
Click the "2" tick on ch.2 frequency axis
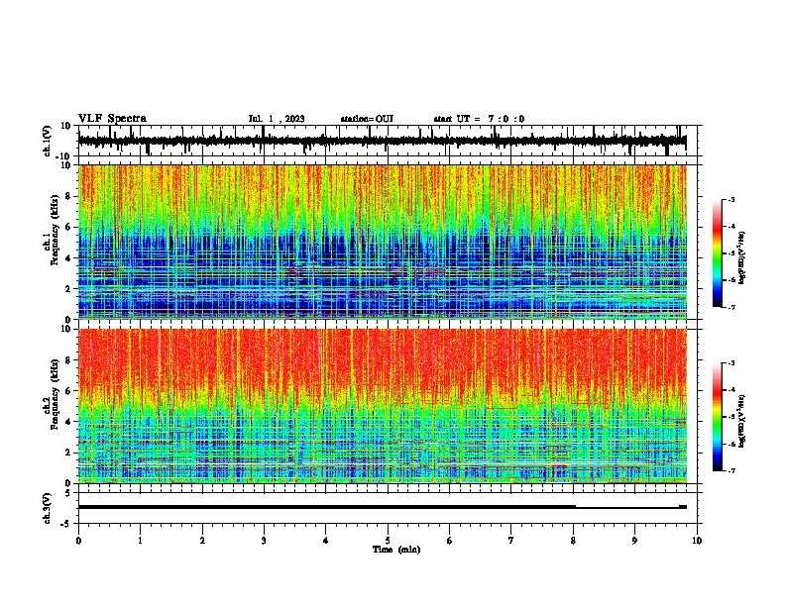tap(69, 453)
